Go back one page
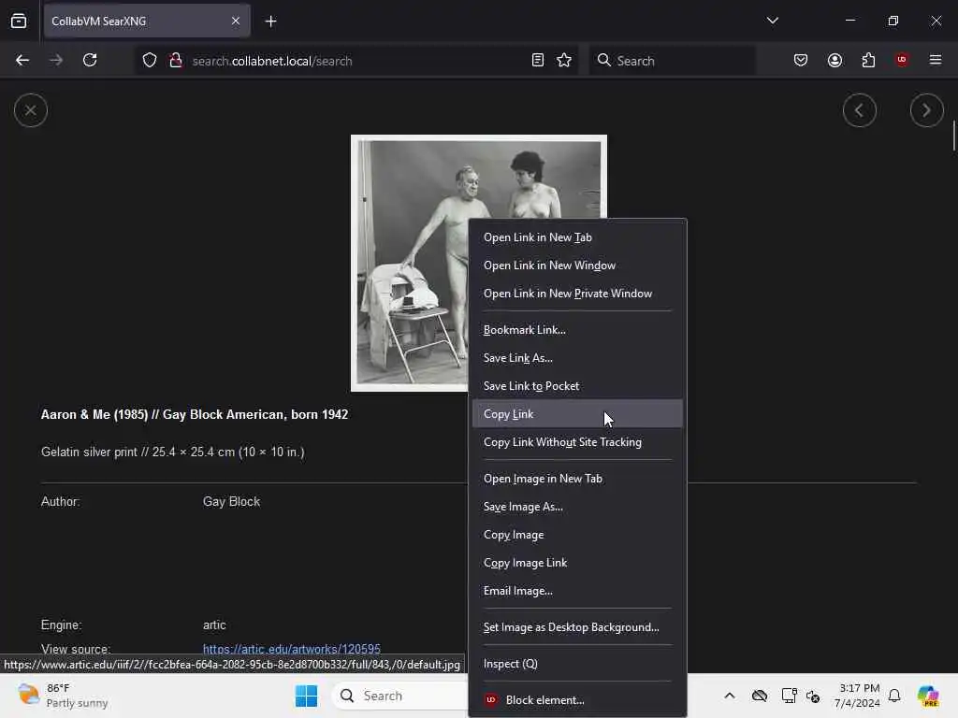This screenshot has width=958, height=718. pos(22,61)
